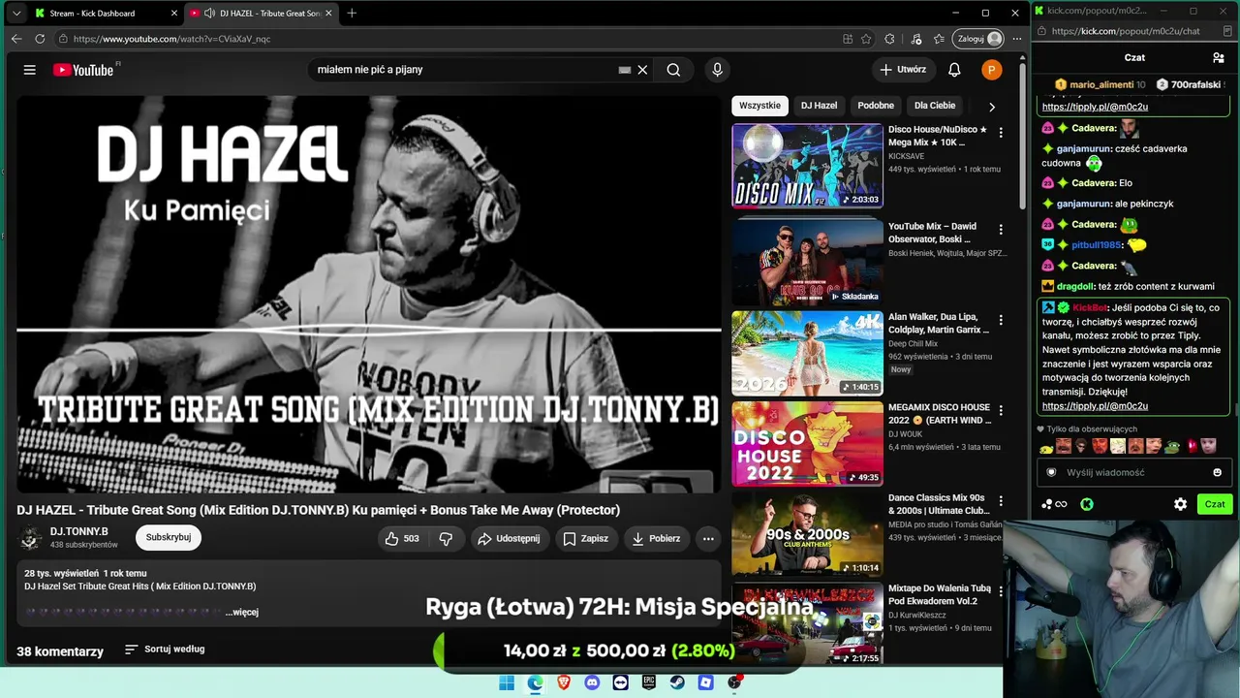Open Steam from the taskbar
Viewport: 1240px width, 698px height.
677,682
